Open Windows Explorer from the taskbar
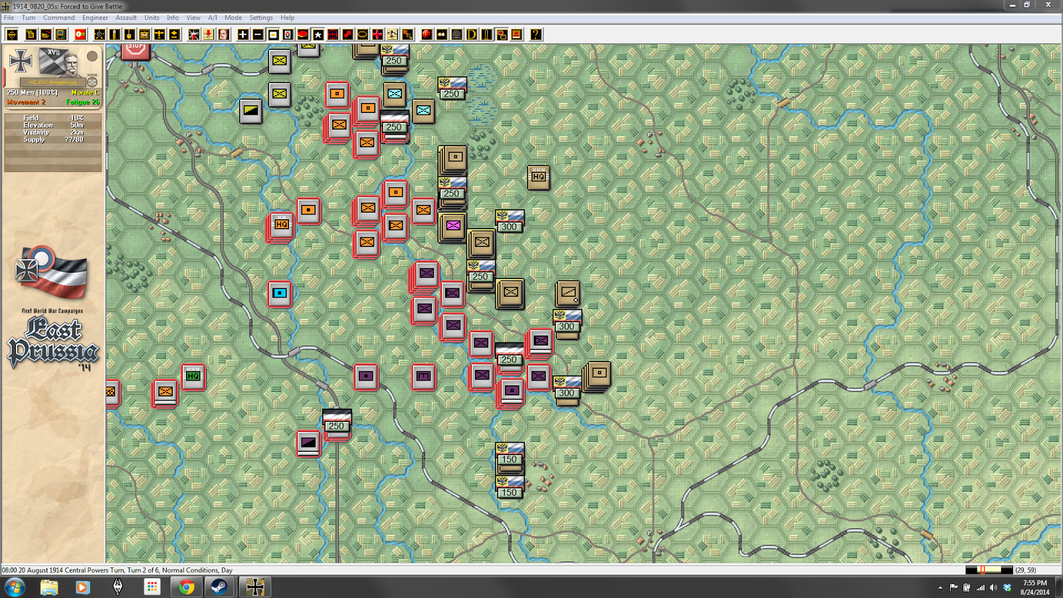Image resolution: width=1063 pixels, height=598 pixels. [x=49, y=587]
